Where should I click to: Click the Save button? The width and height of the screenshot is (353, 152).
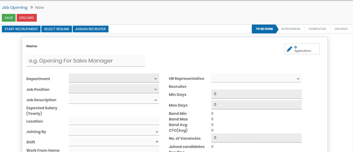(x=9, y=18)
